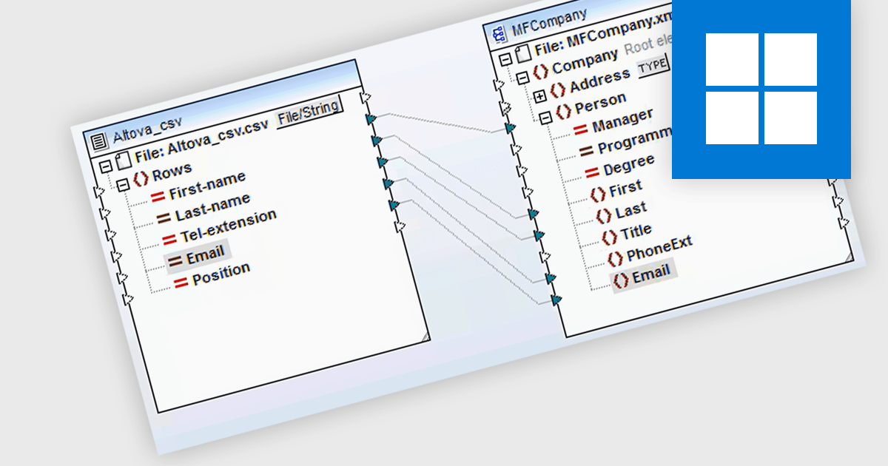
Task: Collapse the Person node
Action: [546, 118]
